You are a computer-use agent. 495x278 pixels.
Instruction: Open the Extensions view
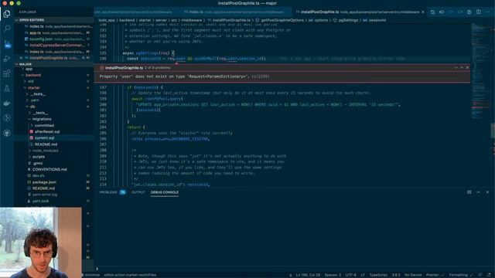tap(7, 73)
